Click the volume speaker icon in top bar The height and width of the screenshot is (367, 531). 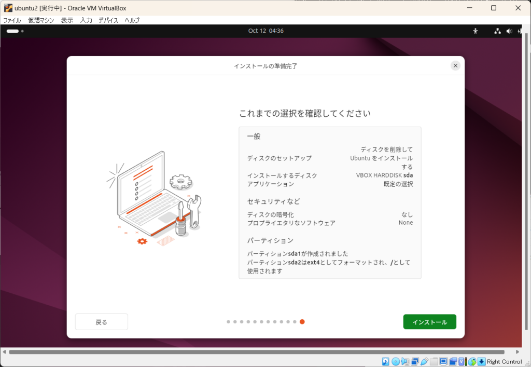coord(509,31)
